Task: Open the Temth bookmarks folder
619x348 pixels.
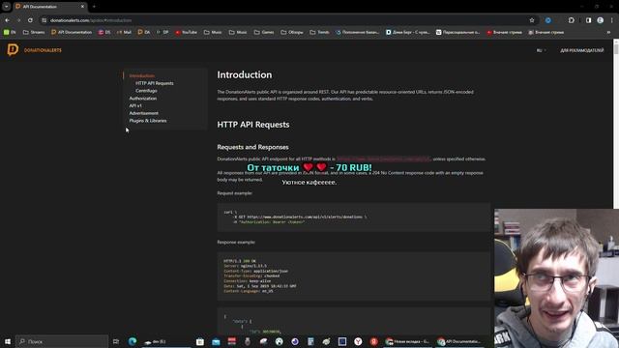Action: coord(320,32)
